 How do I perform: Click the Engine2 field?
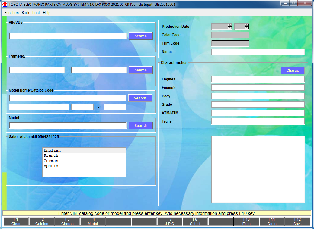pos(258,87)
